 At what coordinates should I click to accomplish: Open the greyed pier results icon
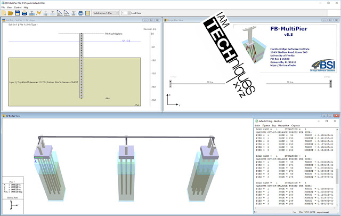pos(53,13)
